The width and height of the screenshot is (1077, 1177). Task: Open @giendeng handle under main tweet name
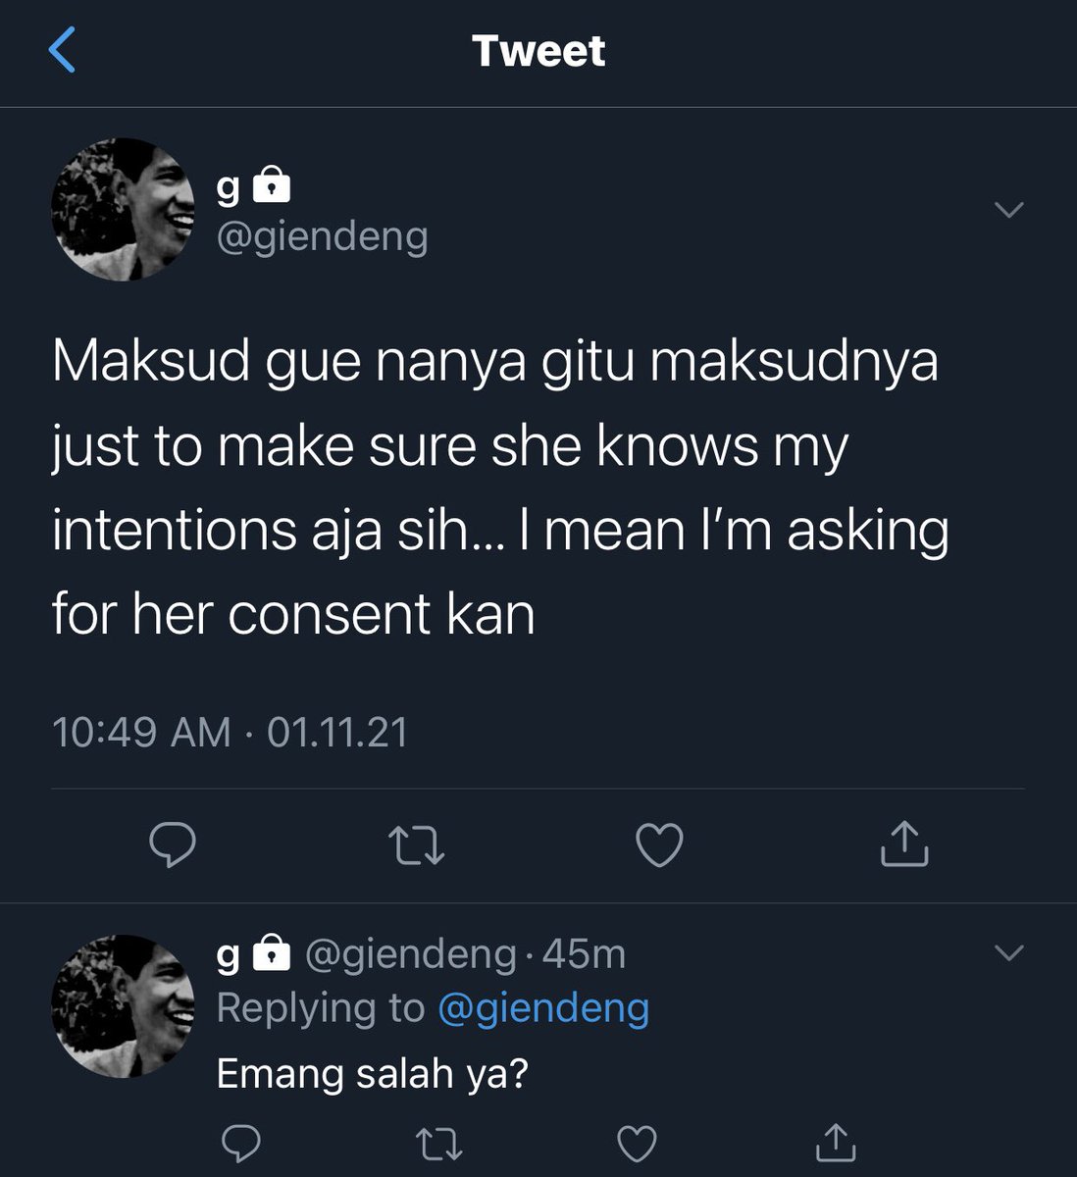click(322, 236)
